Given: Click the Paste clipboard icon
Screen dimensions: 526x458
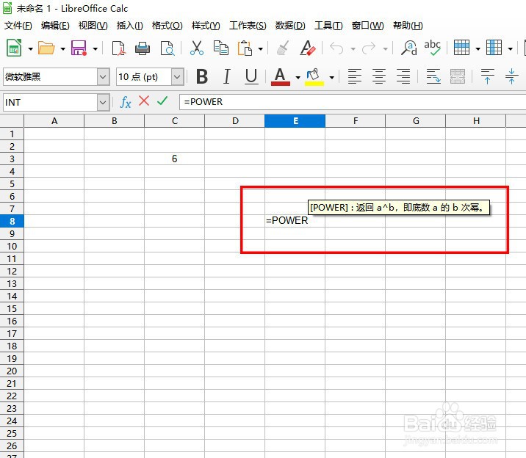Looking at the screenshot, I should [x=245, y=48].
